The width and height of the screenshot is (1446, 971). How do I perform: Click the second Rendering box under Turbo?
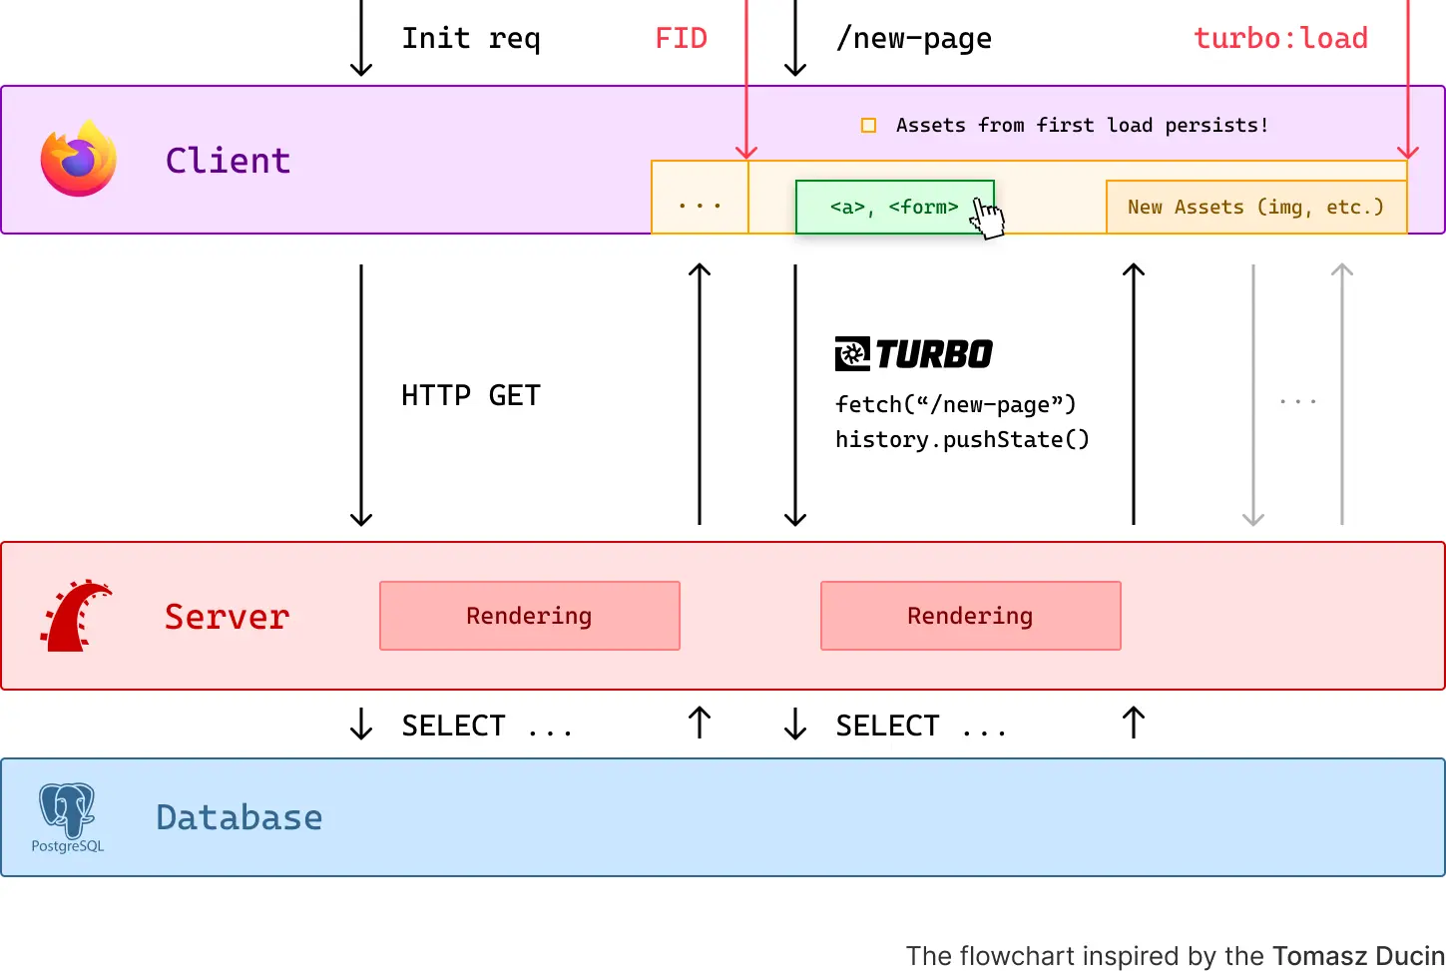coord(971,616)
